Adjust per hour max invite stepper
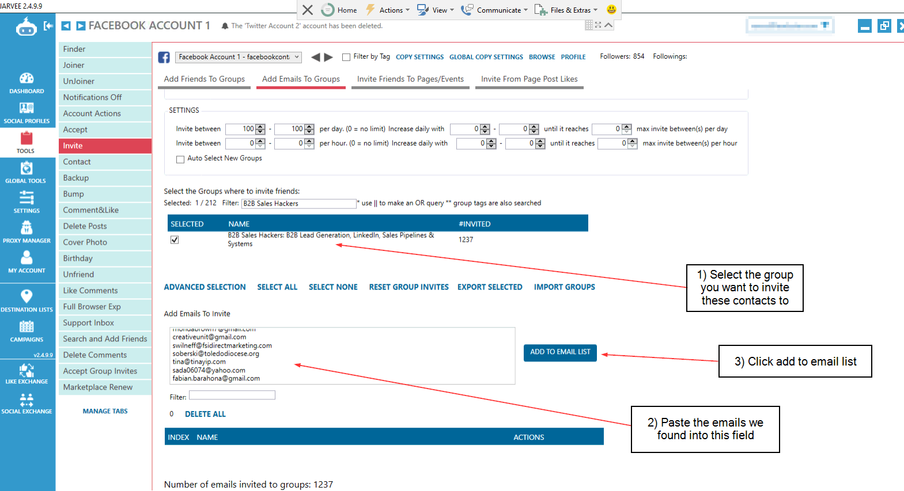This screenshot has width=904, height=491. pos(633,143)
